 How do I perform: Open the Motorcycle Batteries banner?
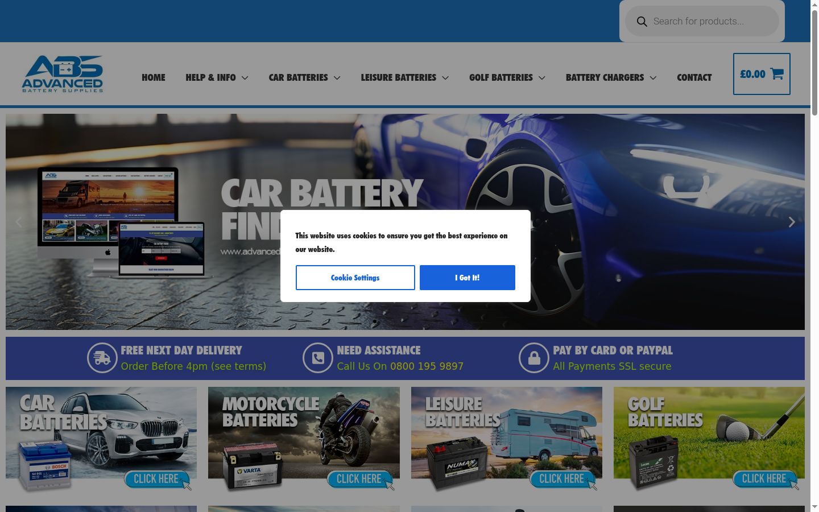click(304, 439)
